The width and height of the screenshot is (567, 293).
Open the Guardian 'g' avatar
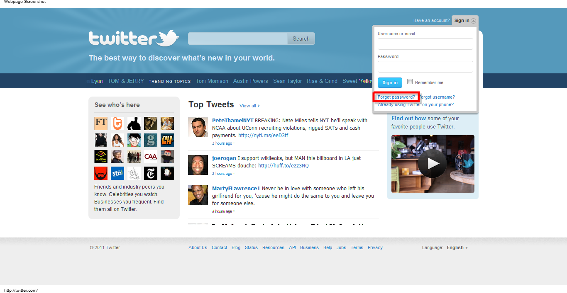(151, 140)
